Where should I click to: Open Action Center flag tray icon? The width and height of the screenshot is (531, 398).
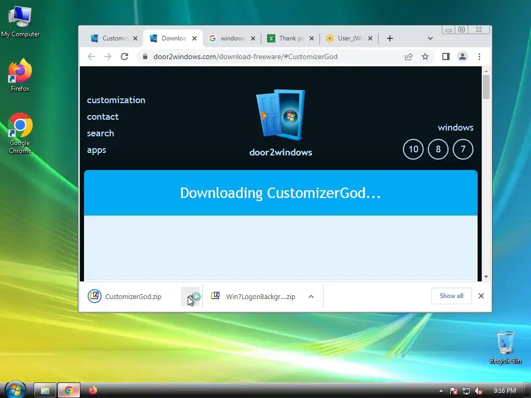pyautogui.click(x=453, y=391)
